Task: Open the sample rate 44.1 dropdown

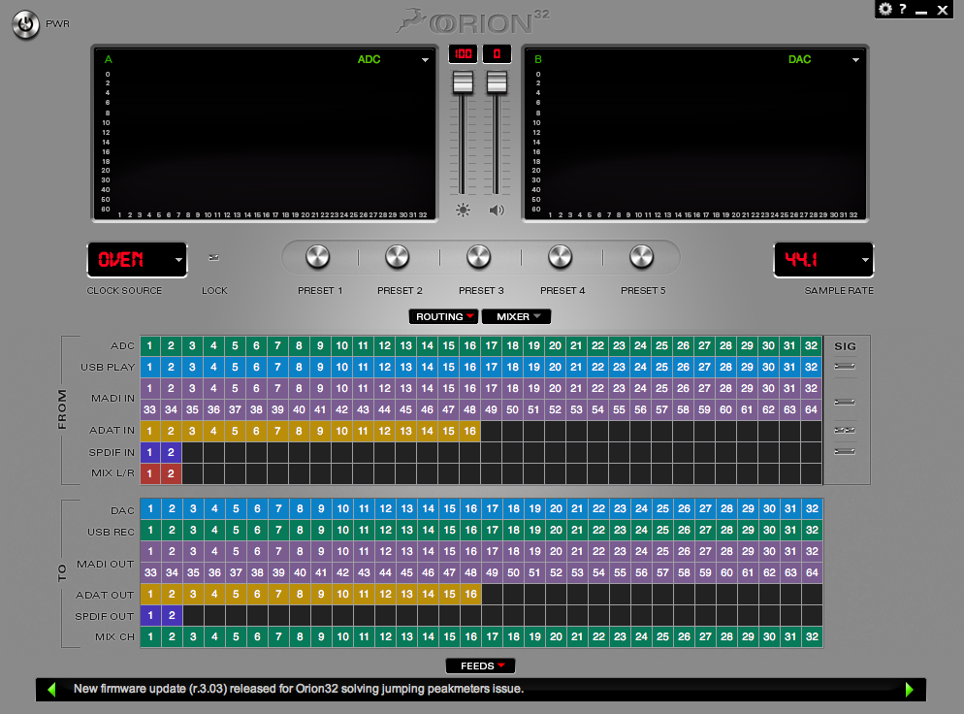Action: click(x=823, y=260)
